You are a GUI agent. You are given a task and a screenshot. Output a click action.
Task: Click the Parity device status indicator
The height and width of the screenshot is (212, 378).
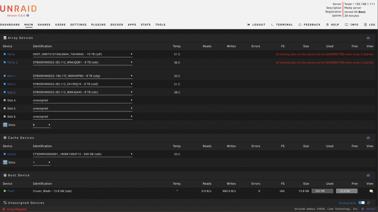(5, 54)
